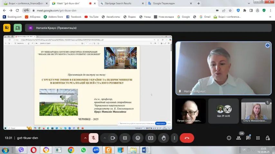Expand the audio settings arrow beside microphone
Screen dimensions: 275x154
point(85,138)
